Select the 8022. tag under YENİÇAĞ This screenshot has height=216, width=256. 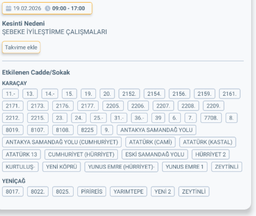coord(38,191)
